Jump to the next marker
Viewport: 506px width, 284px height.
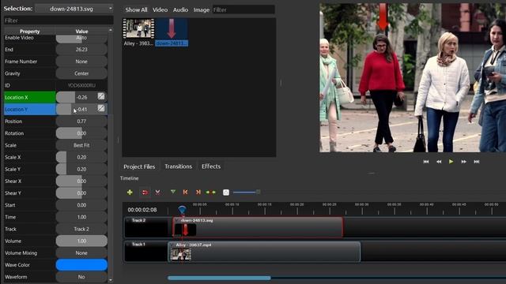click(x=198, y=192)
